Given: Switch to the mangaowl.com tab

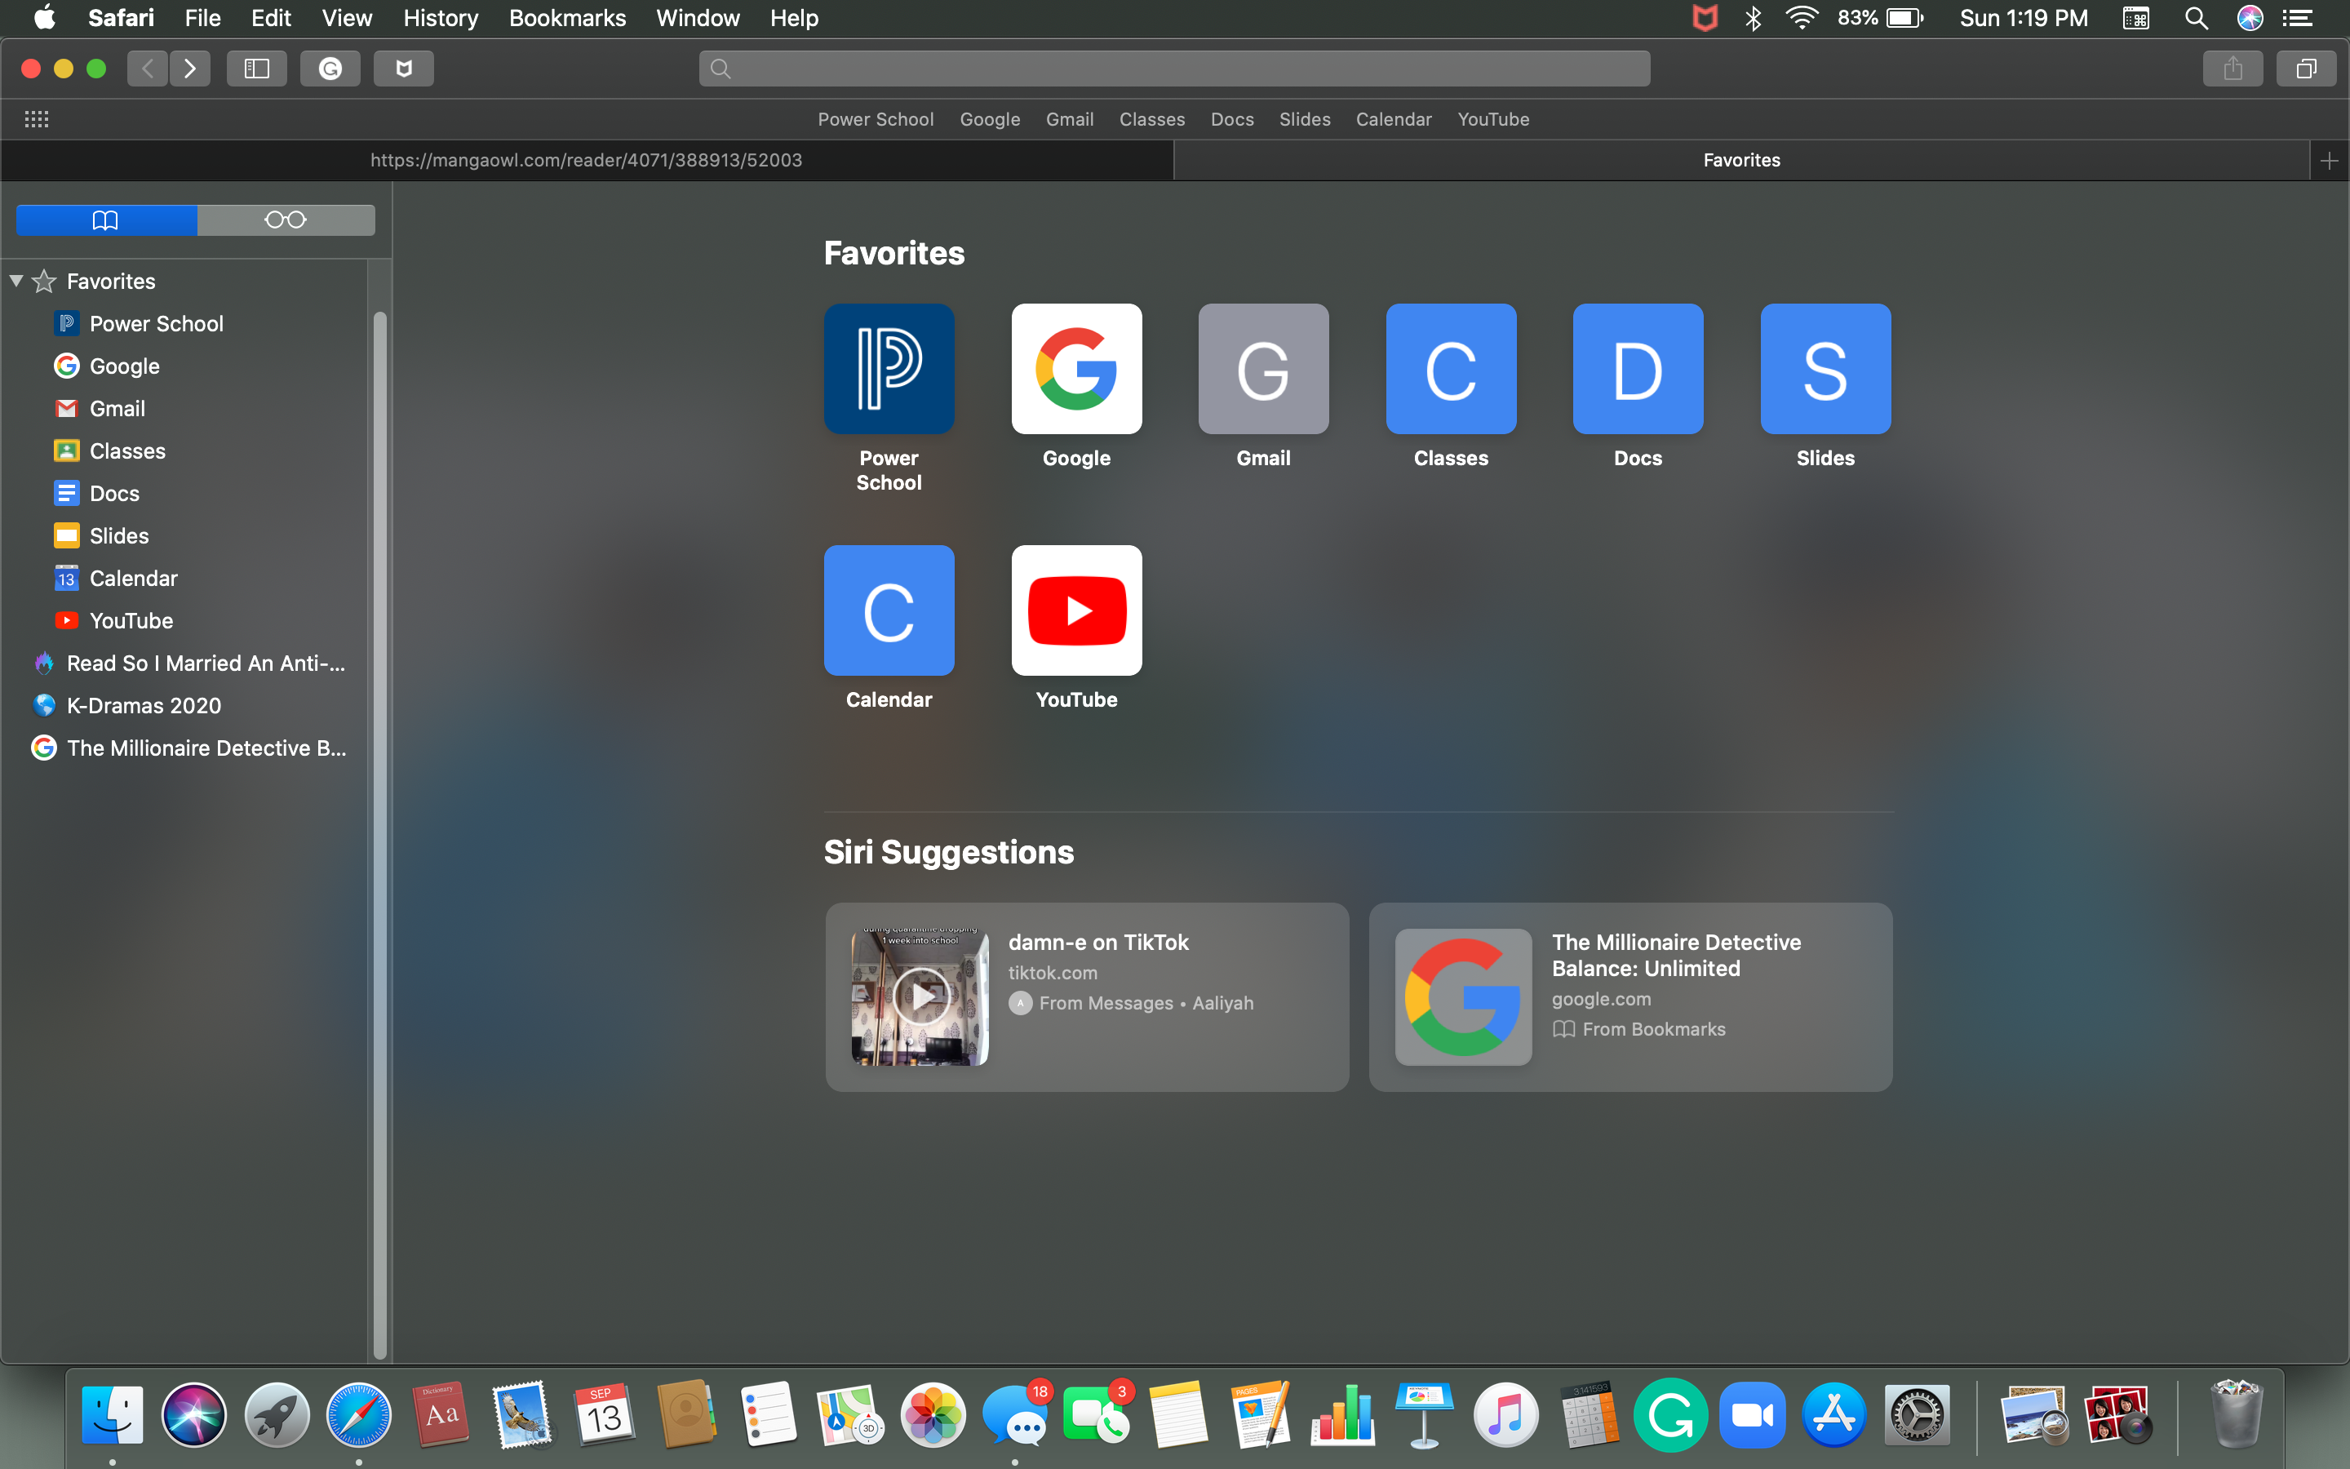Looking at the screenshot, I should tap(586, 160).
